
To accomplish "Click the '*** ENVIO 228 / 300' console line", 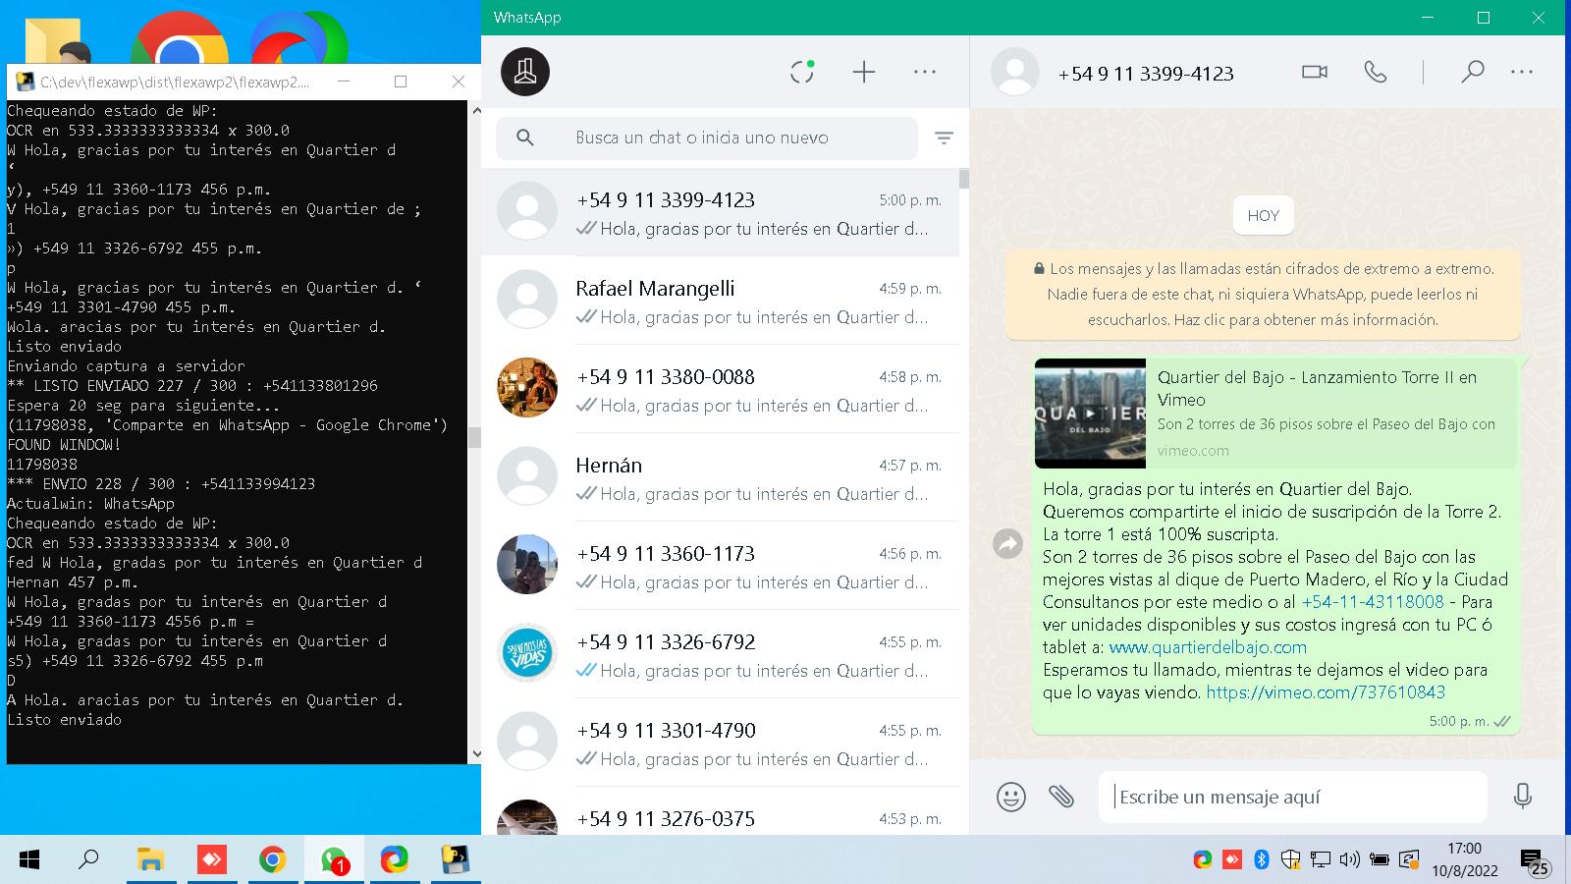I will coord(161,484).
